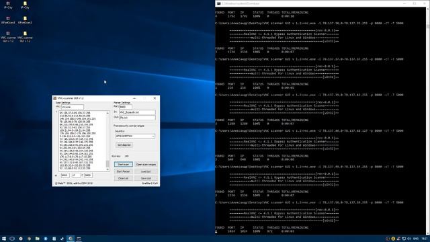The image size is (430, 242).
Task: Click the IP list scroll-up arrow
Action: pos(107,113)
